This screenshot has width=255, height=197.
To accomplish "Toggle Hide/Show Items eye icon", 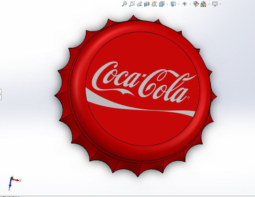I will click(x=184, y=4).
